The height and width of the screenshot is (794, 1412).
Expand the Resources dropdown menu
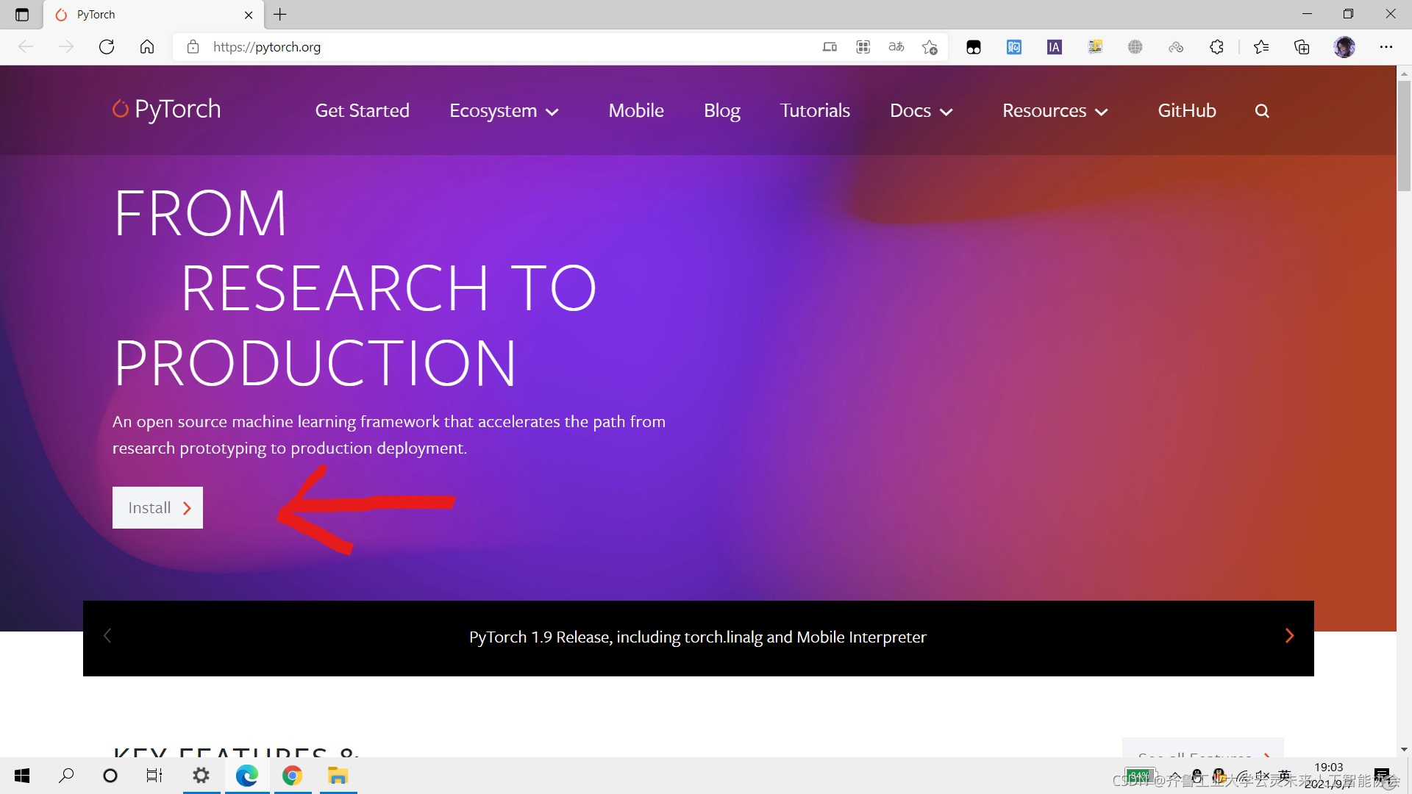(x=1055, y=111)
